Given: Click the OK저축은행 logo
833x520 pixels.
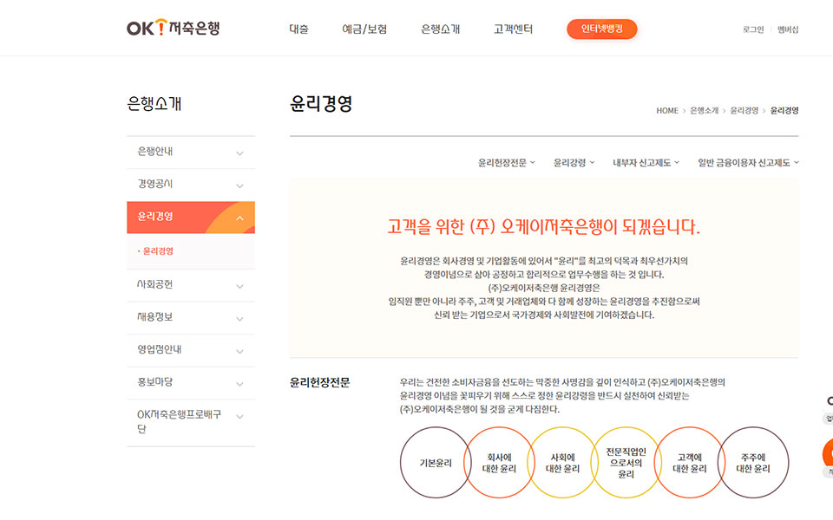Looking at the screenshot, I should click(173, 29).
